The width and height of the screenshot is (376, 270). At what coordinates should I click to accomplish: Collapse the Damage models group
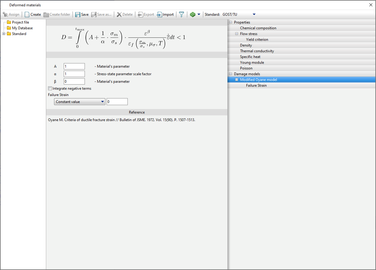coord(231,74)
